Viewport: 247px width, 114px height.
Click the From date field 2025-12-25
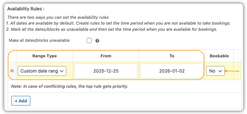(106, 71)
